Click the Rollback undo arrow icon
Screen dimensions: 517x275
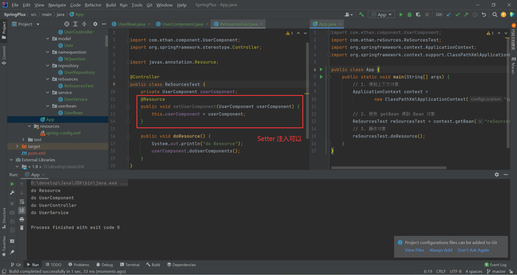484,15
